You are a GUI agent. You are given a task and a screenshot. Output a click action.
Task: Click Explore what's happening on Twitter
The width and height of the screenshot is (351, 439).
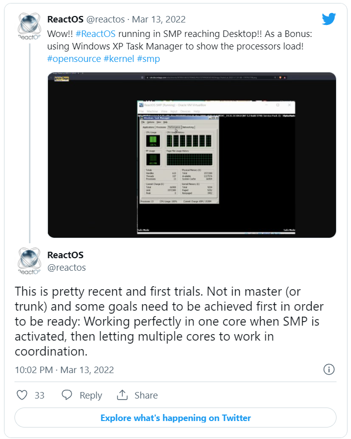point(175,418)
